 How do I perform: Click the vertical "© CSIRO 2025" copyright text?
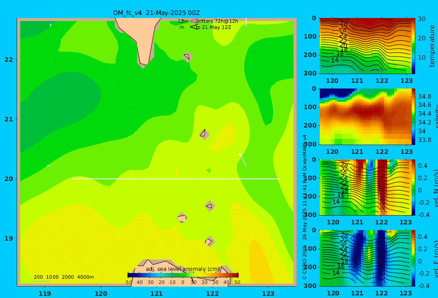(304, 263)
